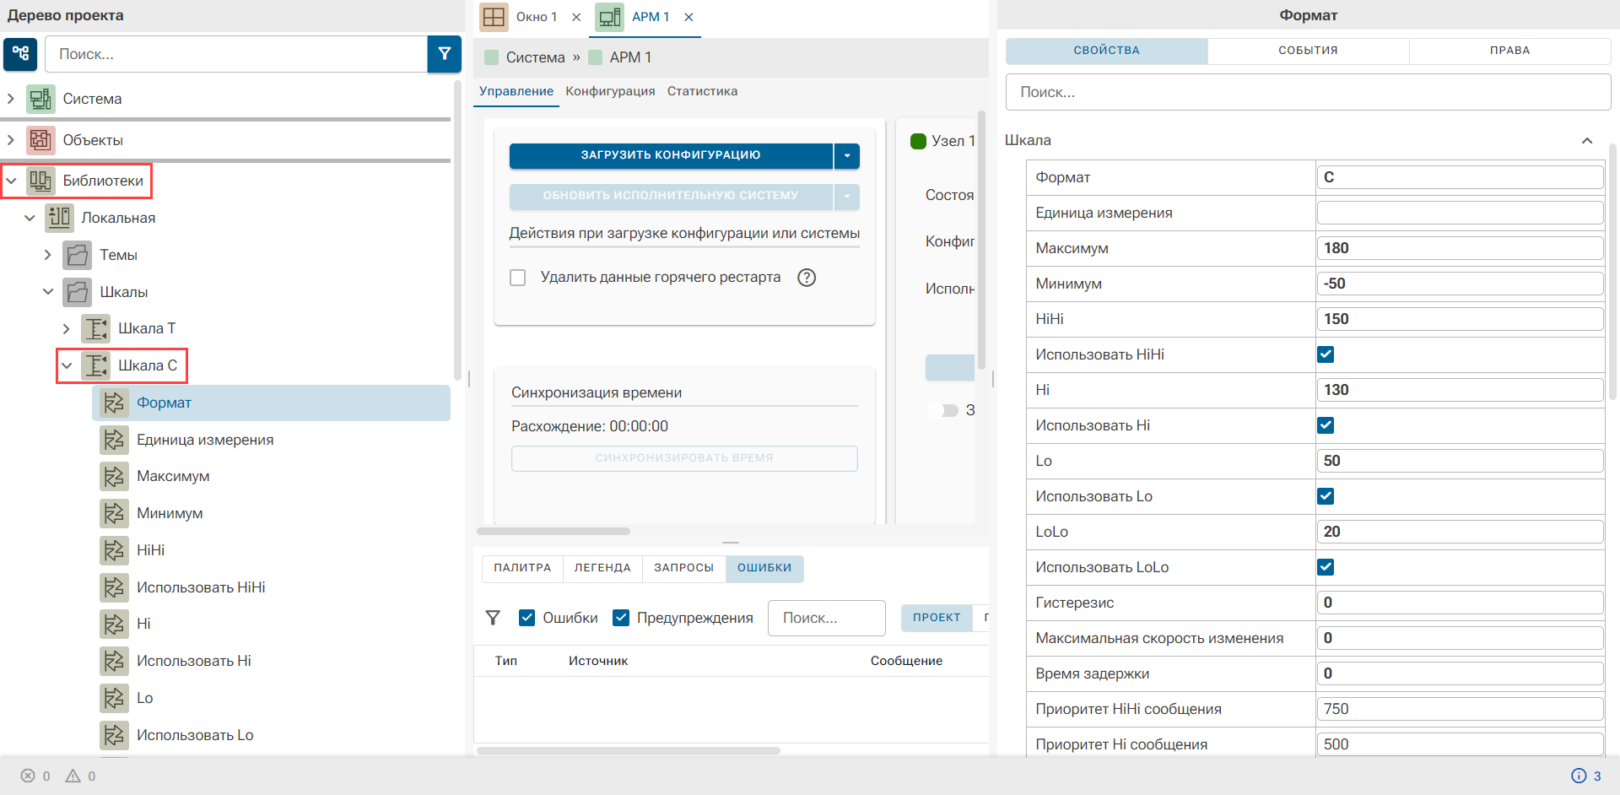Click the error count icon in status bar
Image resolution: width=1620 pixels, height=795 pixels.
click(28, 776)
